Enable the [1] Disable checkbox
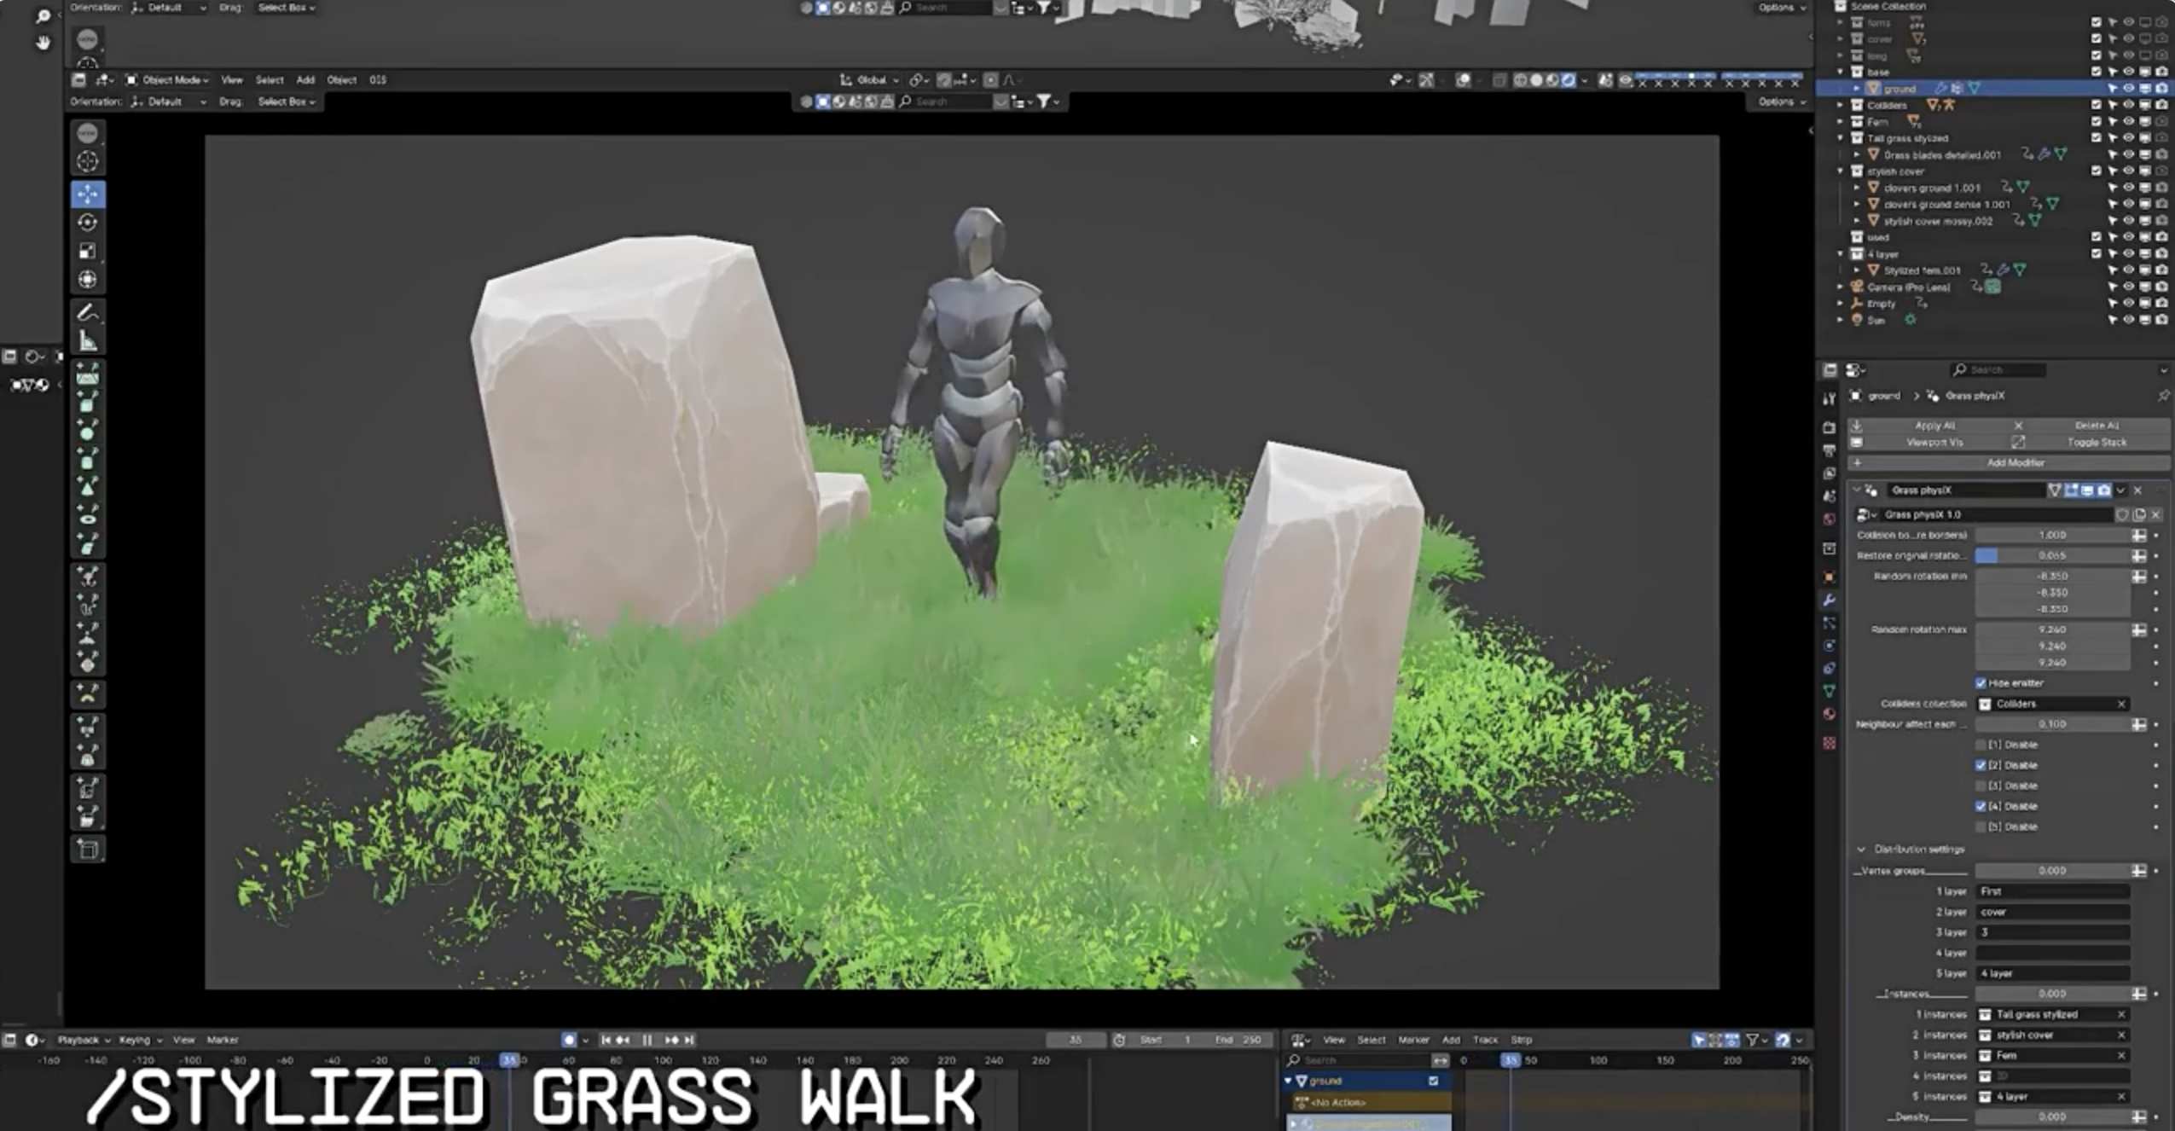 click(1981, 745)
